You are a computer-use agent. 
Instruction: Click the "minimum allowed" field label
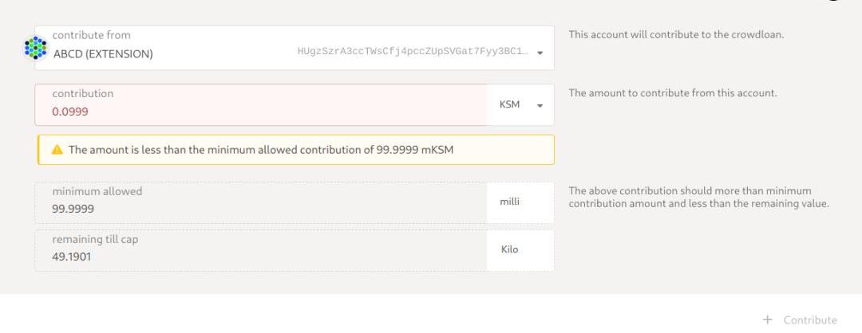pos(97,191)
